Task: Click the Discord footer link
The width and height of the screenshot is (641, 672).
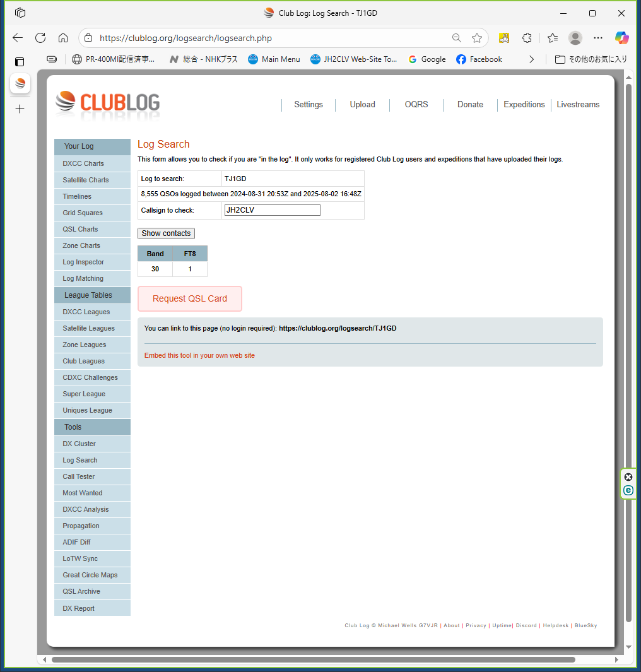Action: (x=526, y=626)
